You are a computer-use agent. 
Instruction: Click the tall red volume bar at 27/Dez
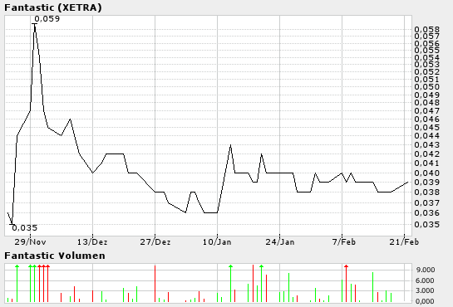pos(155,284)
